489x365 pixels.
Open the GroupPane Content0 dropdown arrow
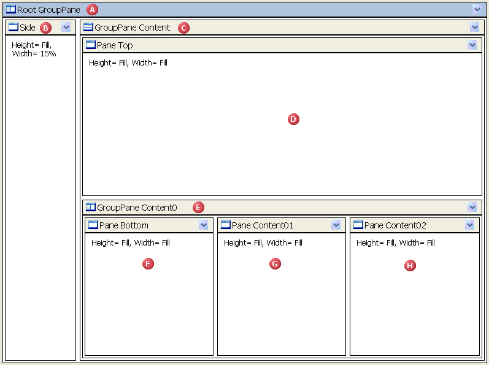tap(472, 208)
